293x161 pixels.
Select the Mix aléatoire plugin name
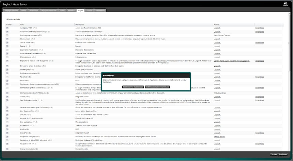coord(27,126)
